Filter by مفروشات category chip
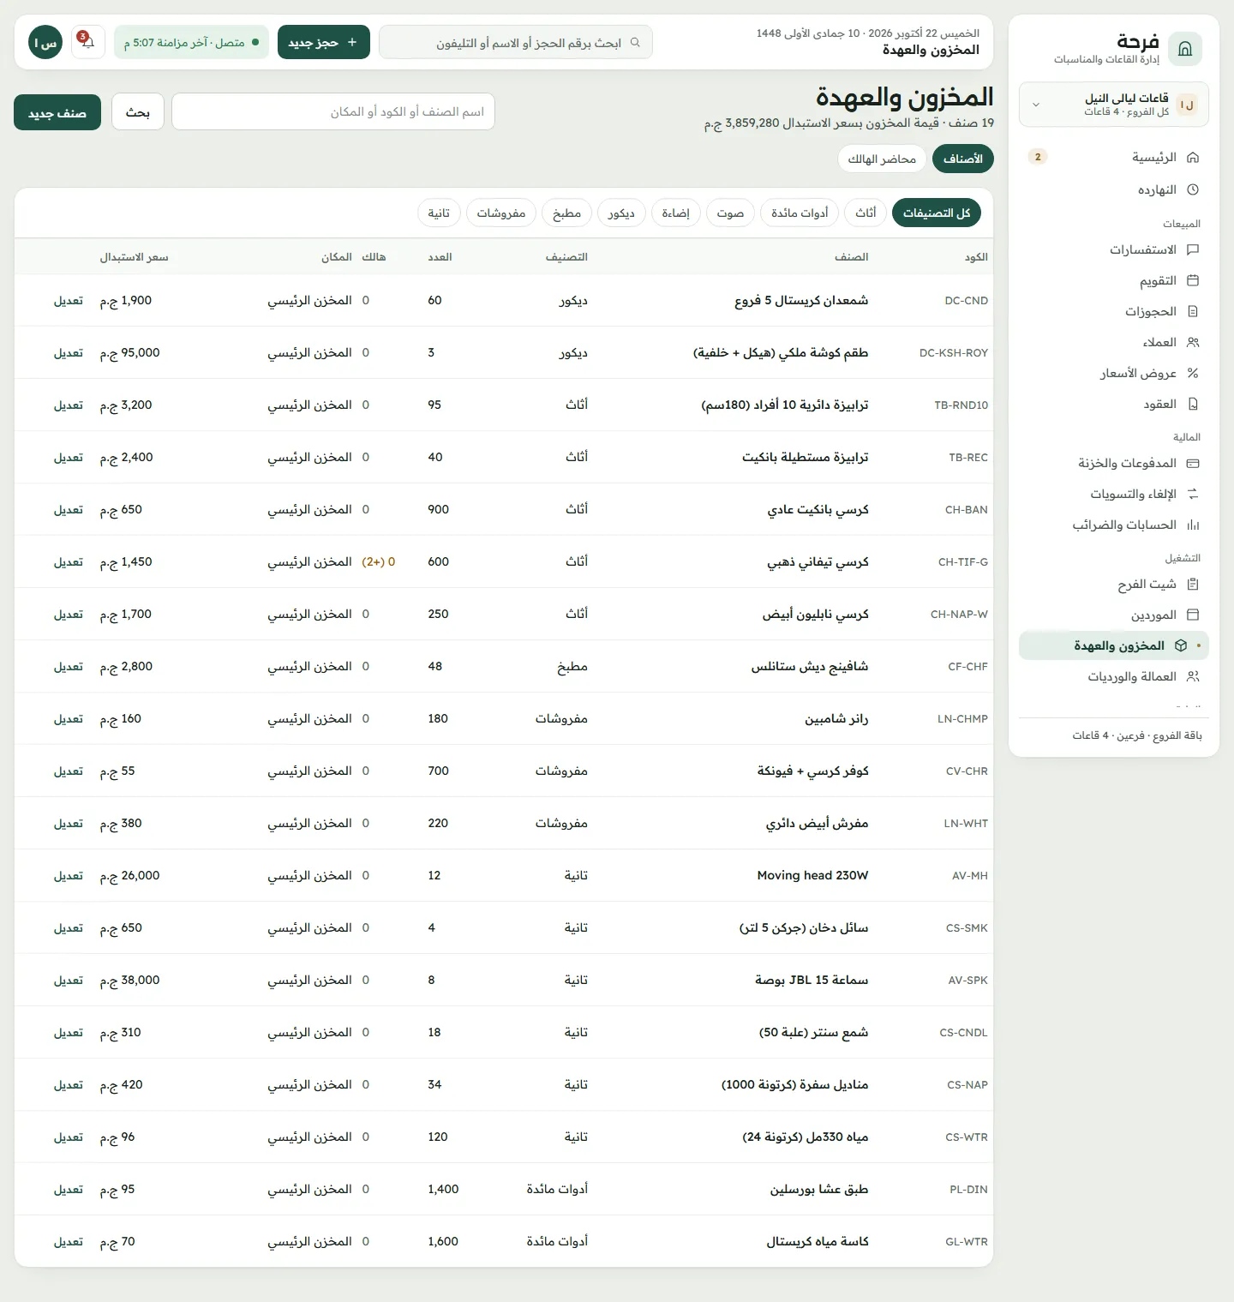The width and height of the screenshot is (1234, 1302). 501,213
